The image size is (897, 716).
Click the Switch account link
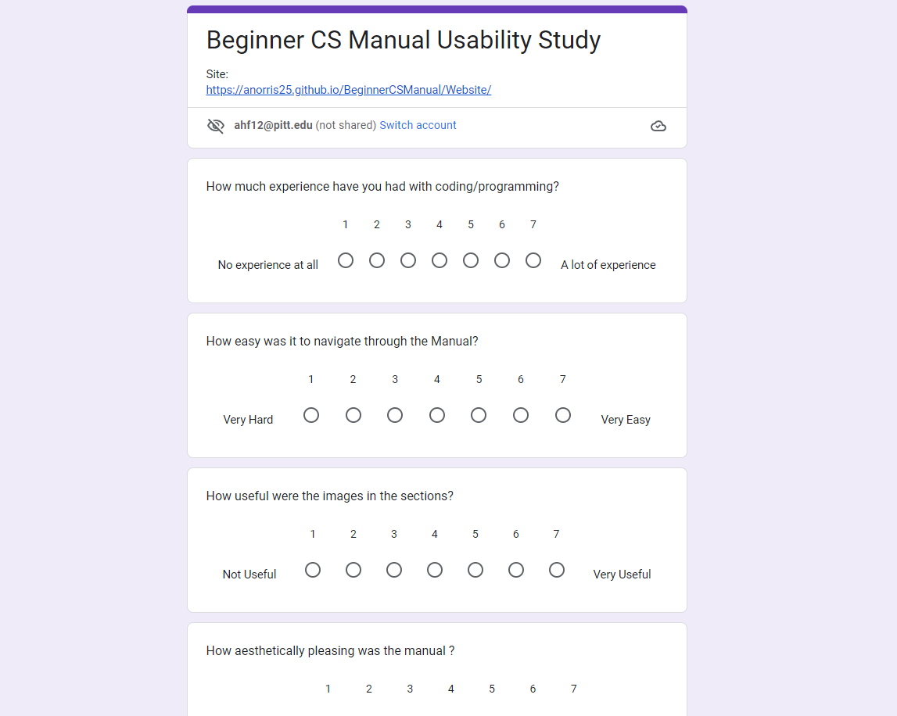click(418, 125)
